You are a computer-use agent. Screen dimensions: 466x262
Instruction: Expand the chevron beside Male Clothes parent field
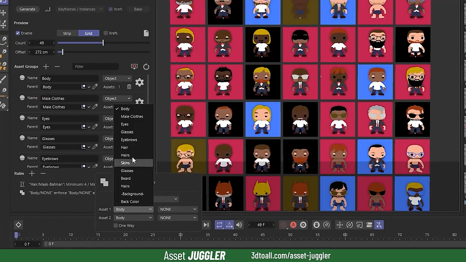pos(89,107)
